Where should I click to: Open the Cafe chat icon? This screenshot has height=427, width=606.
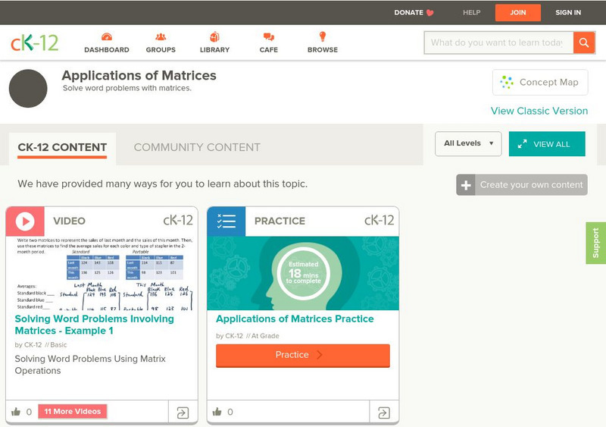(268, 37)
